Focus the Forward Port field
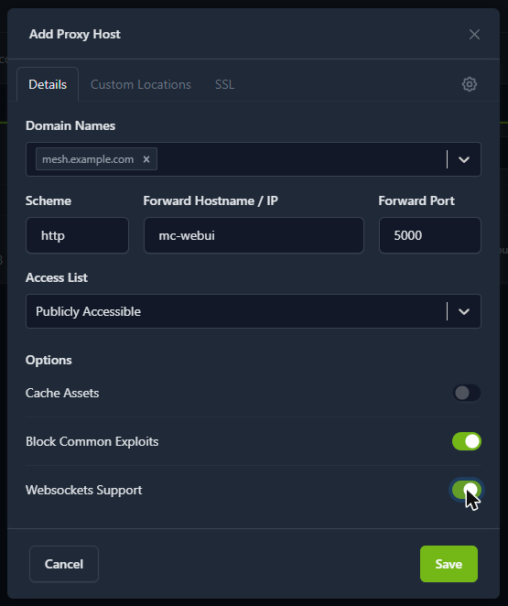 click(430, 235)
